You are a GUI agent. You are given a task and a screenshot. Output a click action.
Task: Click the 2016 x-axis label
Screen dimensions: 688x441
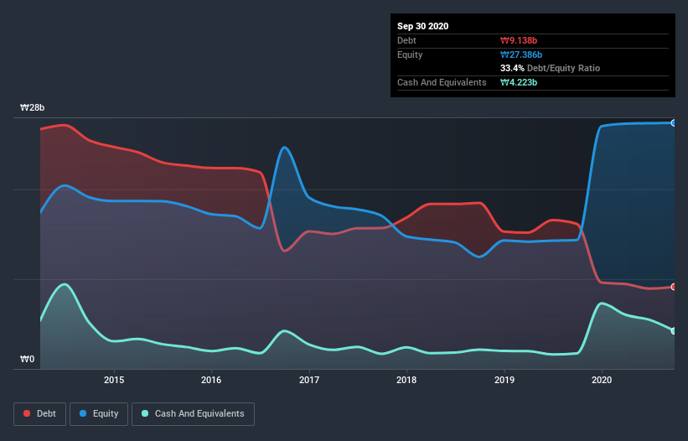click(x=211, y=380)
